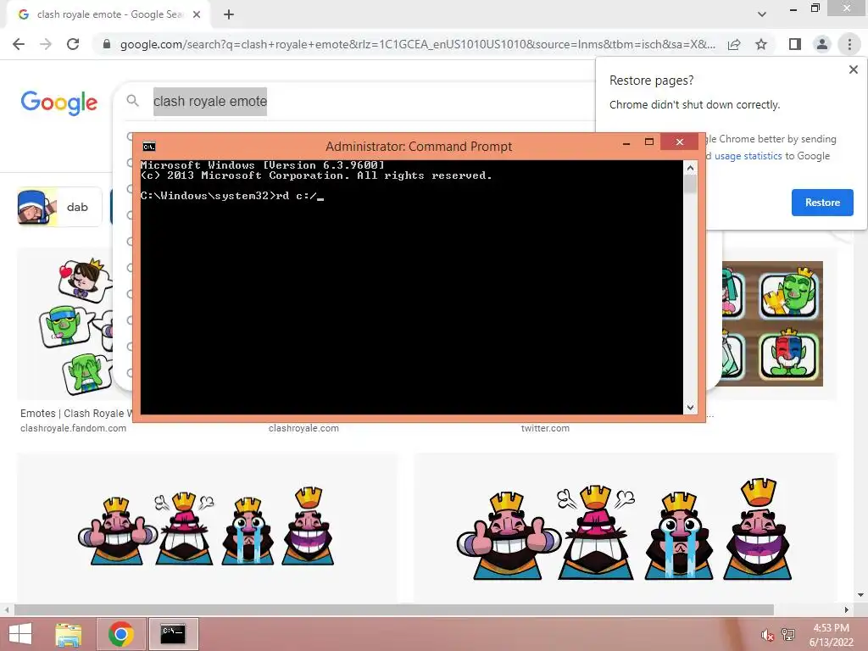Click Emotes | Clash Royale title text
This screenshot has width=868, height=651.
pos(75,414)
